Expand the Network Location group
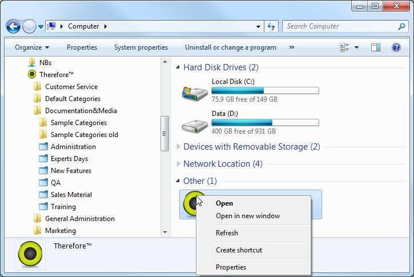The width and height of the screenshot is (414, 277). 179,164
